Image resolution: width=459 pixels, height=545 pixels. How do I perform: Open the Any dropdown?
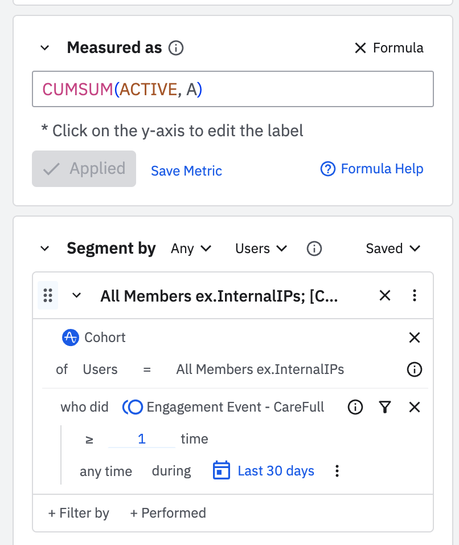(x=191, y=249)
